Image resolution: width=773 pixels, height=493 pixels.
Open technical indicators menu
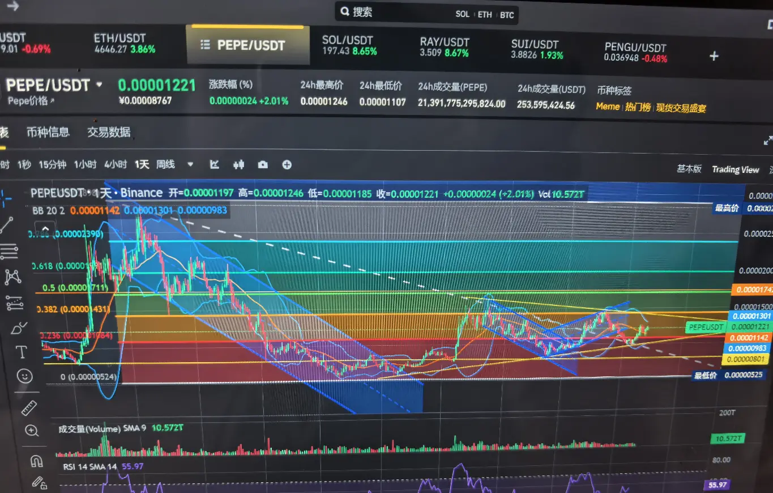point(214,165)
